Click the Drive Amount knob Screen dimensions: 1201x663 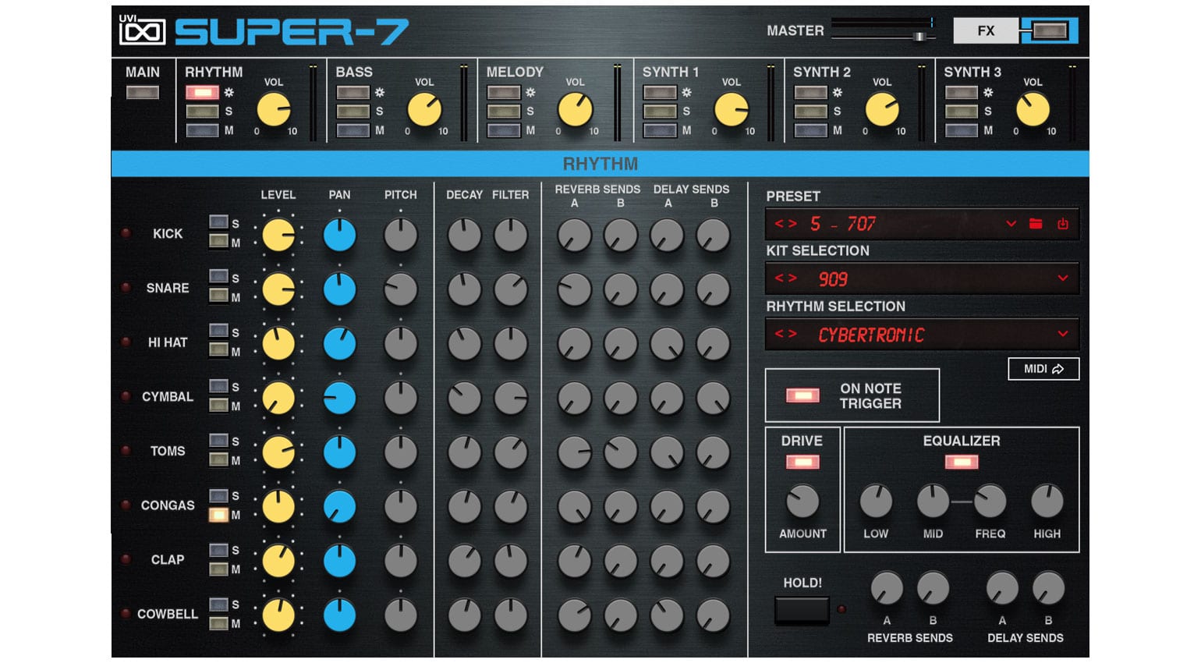[x=802, y=502]
